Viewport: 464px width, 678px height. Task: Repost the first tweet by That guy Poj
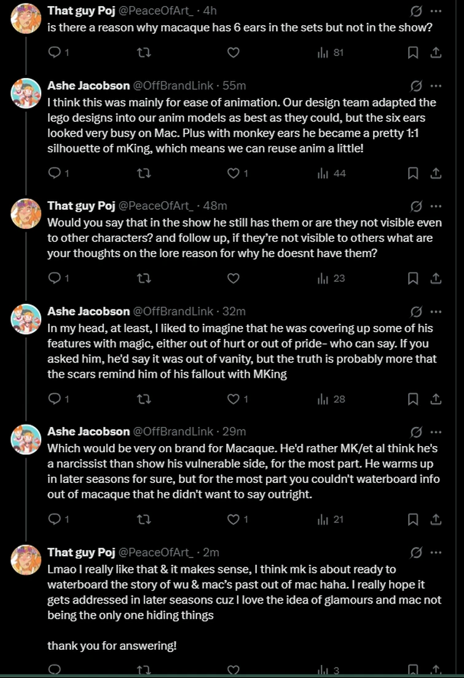tap(143, 53)
